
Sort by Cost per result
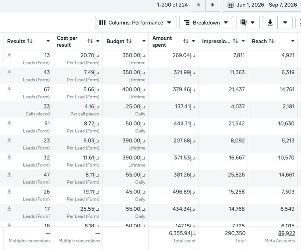point(90,41)
